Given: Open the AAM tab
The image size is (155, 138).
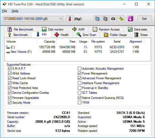Looking at the screenshot, I should tap(78, 29).
